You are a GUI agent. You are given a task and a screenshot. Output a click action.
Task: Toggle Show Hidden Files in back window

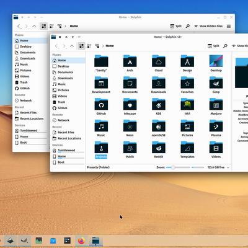(x=208, y=26)
